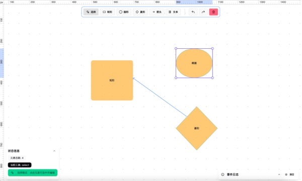Choose the 矩形 rectangle tool

pyautogui.click(x=107, y=12)
